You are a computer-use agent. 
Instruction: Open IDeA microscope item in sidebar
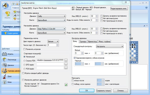[10, 76]
